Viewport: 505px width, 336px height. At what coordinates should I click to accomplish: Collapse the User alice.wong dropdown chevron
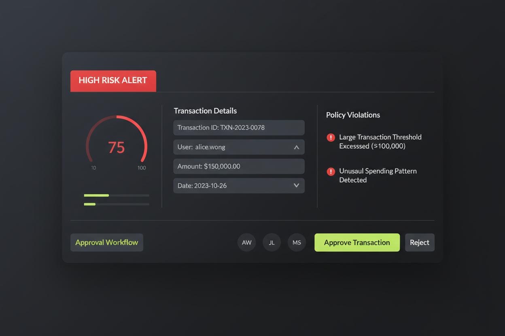point(296,147)
